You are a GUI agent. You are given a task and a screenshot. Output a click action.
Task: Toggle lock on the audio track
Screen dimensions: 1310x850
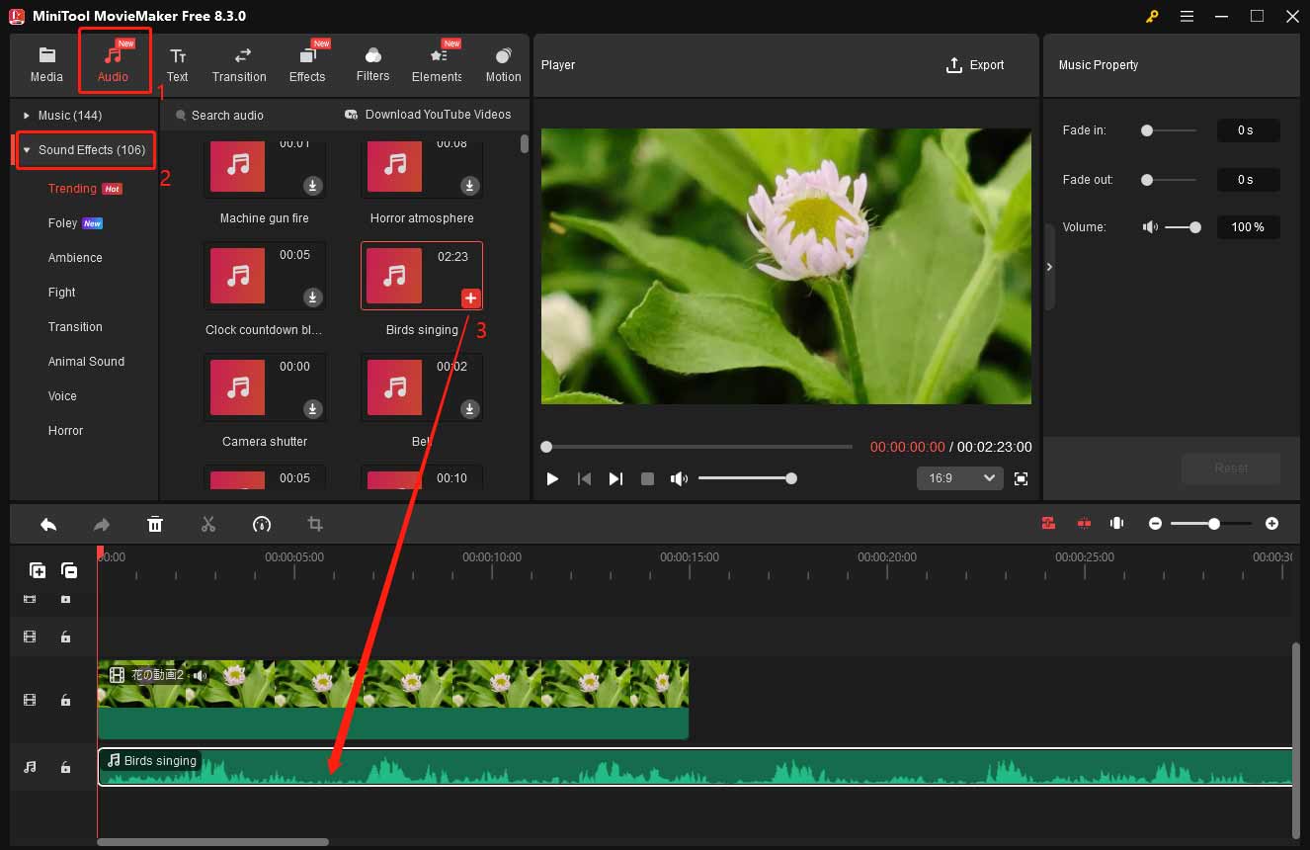pyautogui.click(x=65, y=767)
